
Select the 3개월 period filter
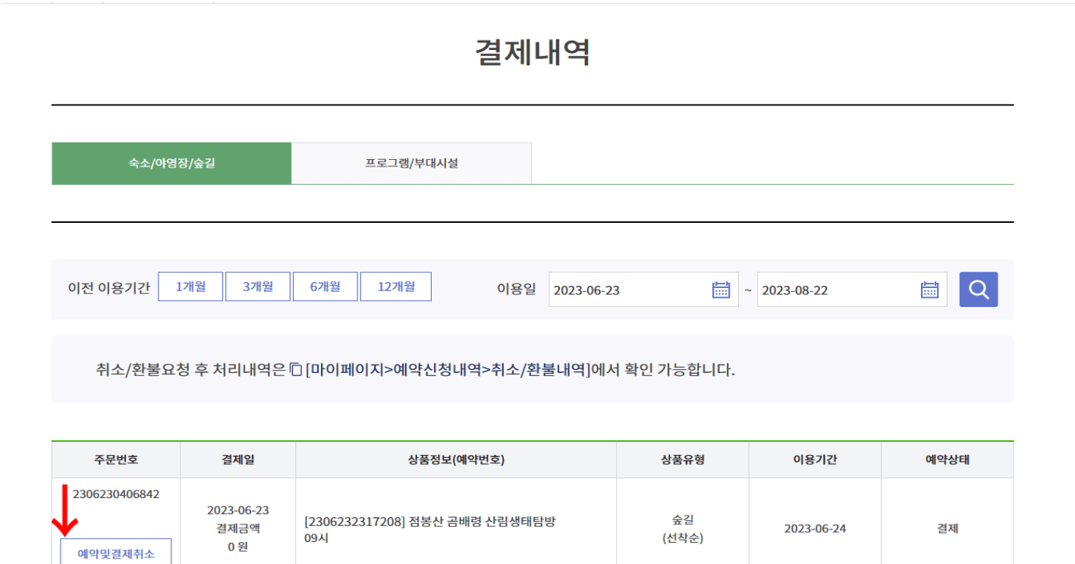258,286
